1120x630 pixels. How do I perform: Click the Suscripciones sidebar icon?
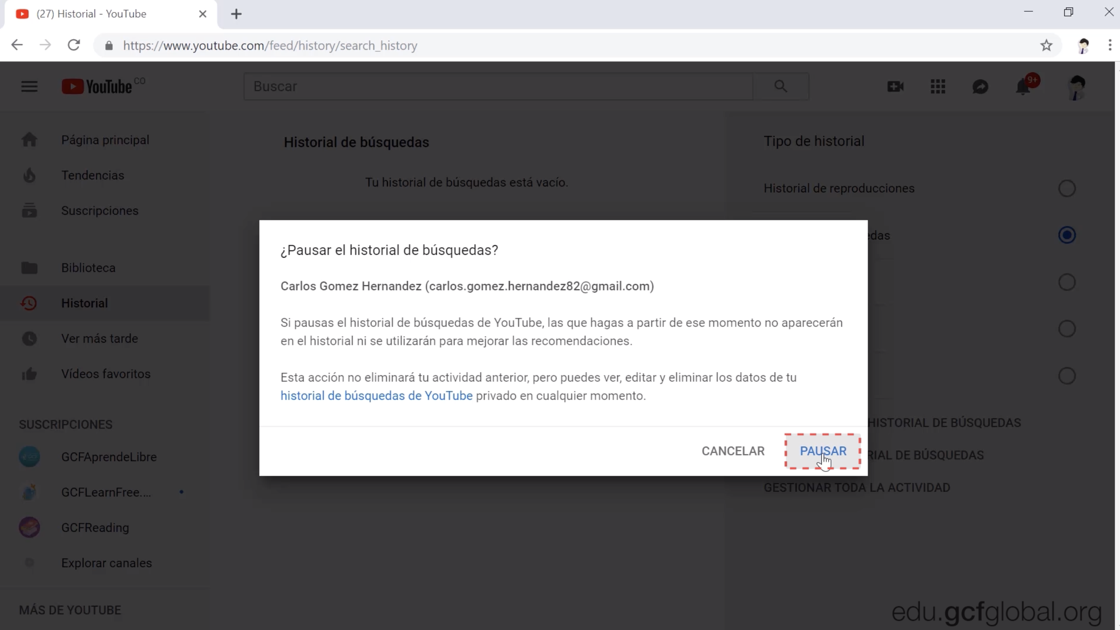(x=29, y=210)
